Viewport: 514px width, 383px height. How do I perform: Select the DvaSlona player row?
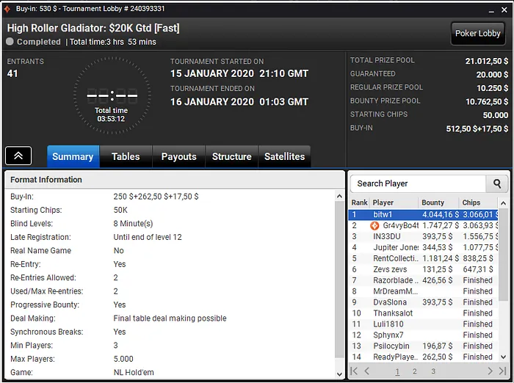tap(424, 302)
